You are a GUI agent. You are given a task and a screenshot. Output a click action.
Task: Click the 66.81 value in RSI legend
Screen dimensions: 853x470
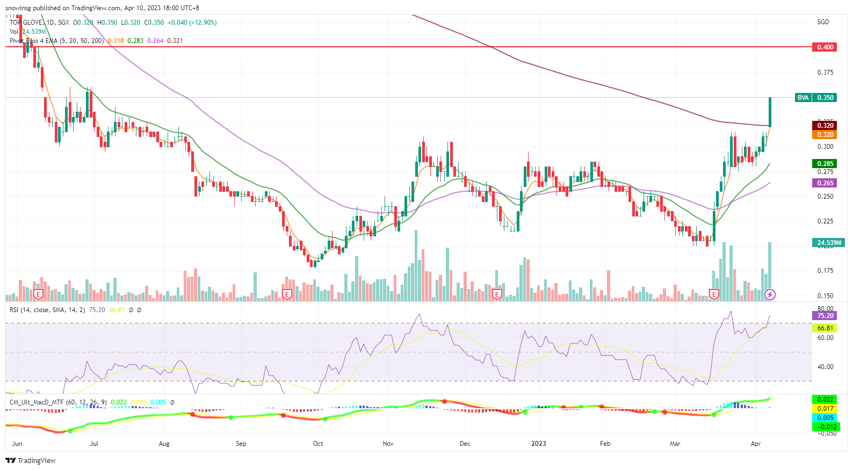[x=117, y=310]
